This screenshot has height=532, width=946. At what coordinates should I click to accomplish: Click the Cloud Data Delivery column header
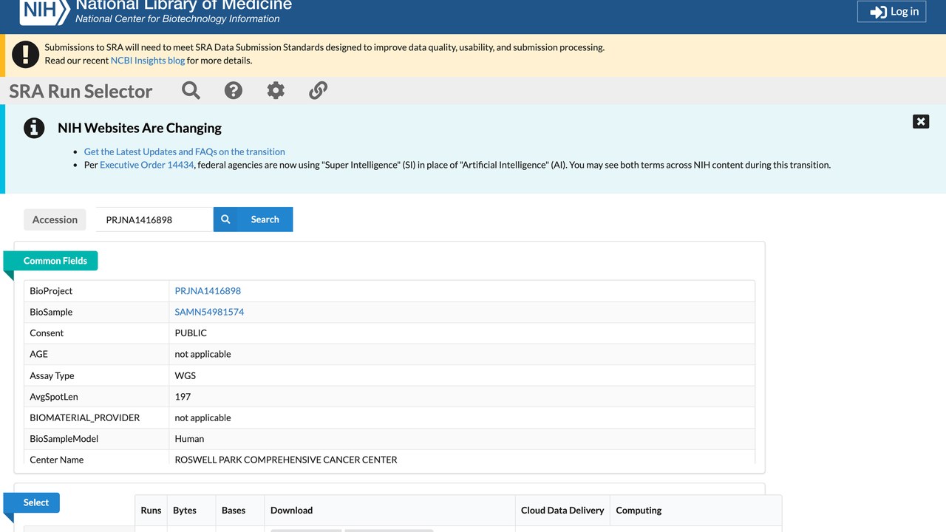pyautogui.click(x=562, y=511)
